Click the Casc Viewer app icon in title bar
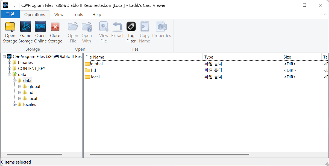This screenshot has height=166, width=329. [x=5, y=5]
